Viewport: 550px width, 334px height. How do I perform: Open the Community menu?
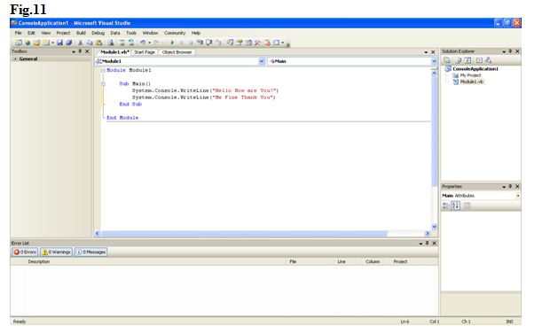[175, 33]
